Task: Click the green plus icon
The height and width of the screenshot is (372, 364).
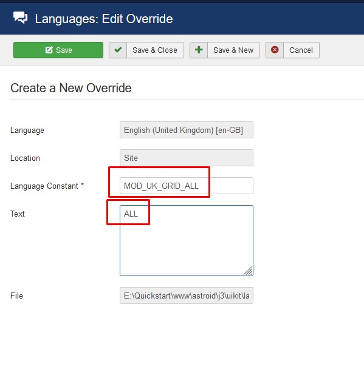Action: click(x=199, y=50)
